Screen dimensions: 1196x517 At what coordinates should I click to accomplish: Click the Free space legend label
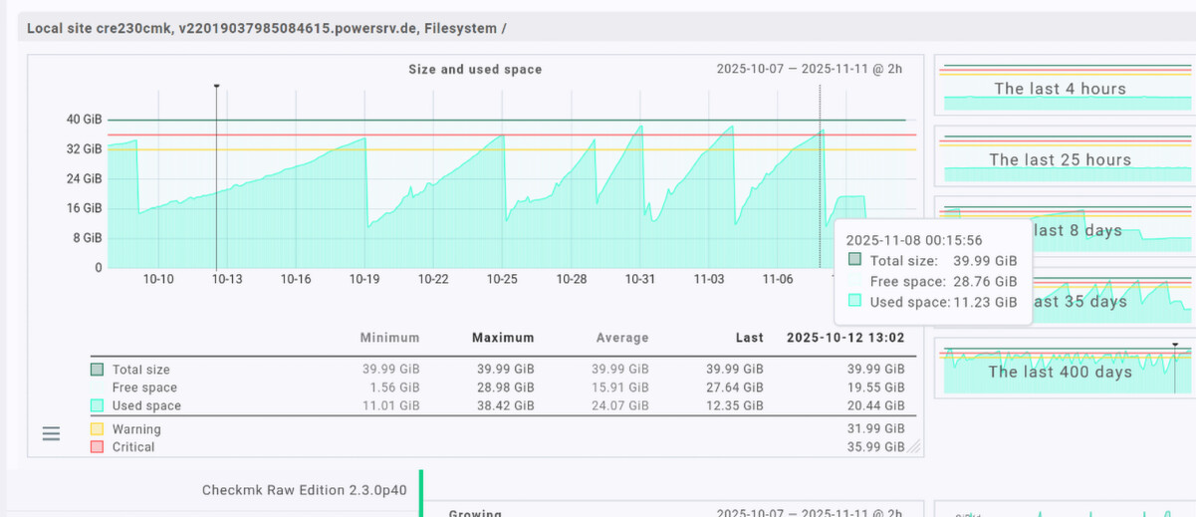coord(144,388)
